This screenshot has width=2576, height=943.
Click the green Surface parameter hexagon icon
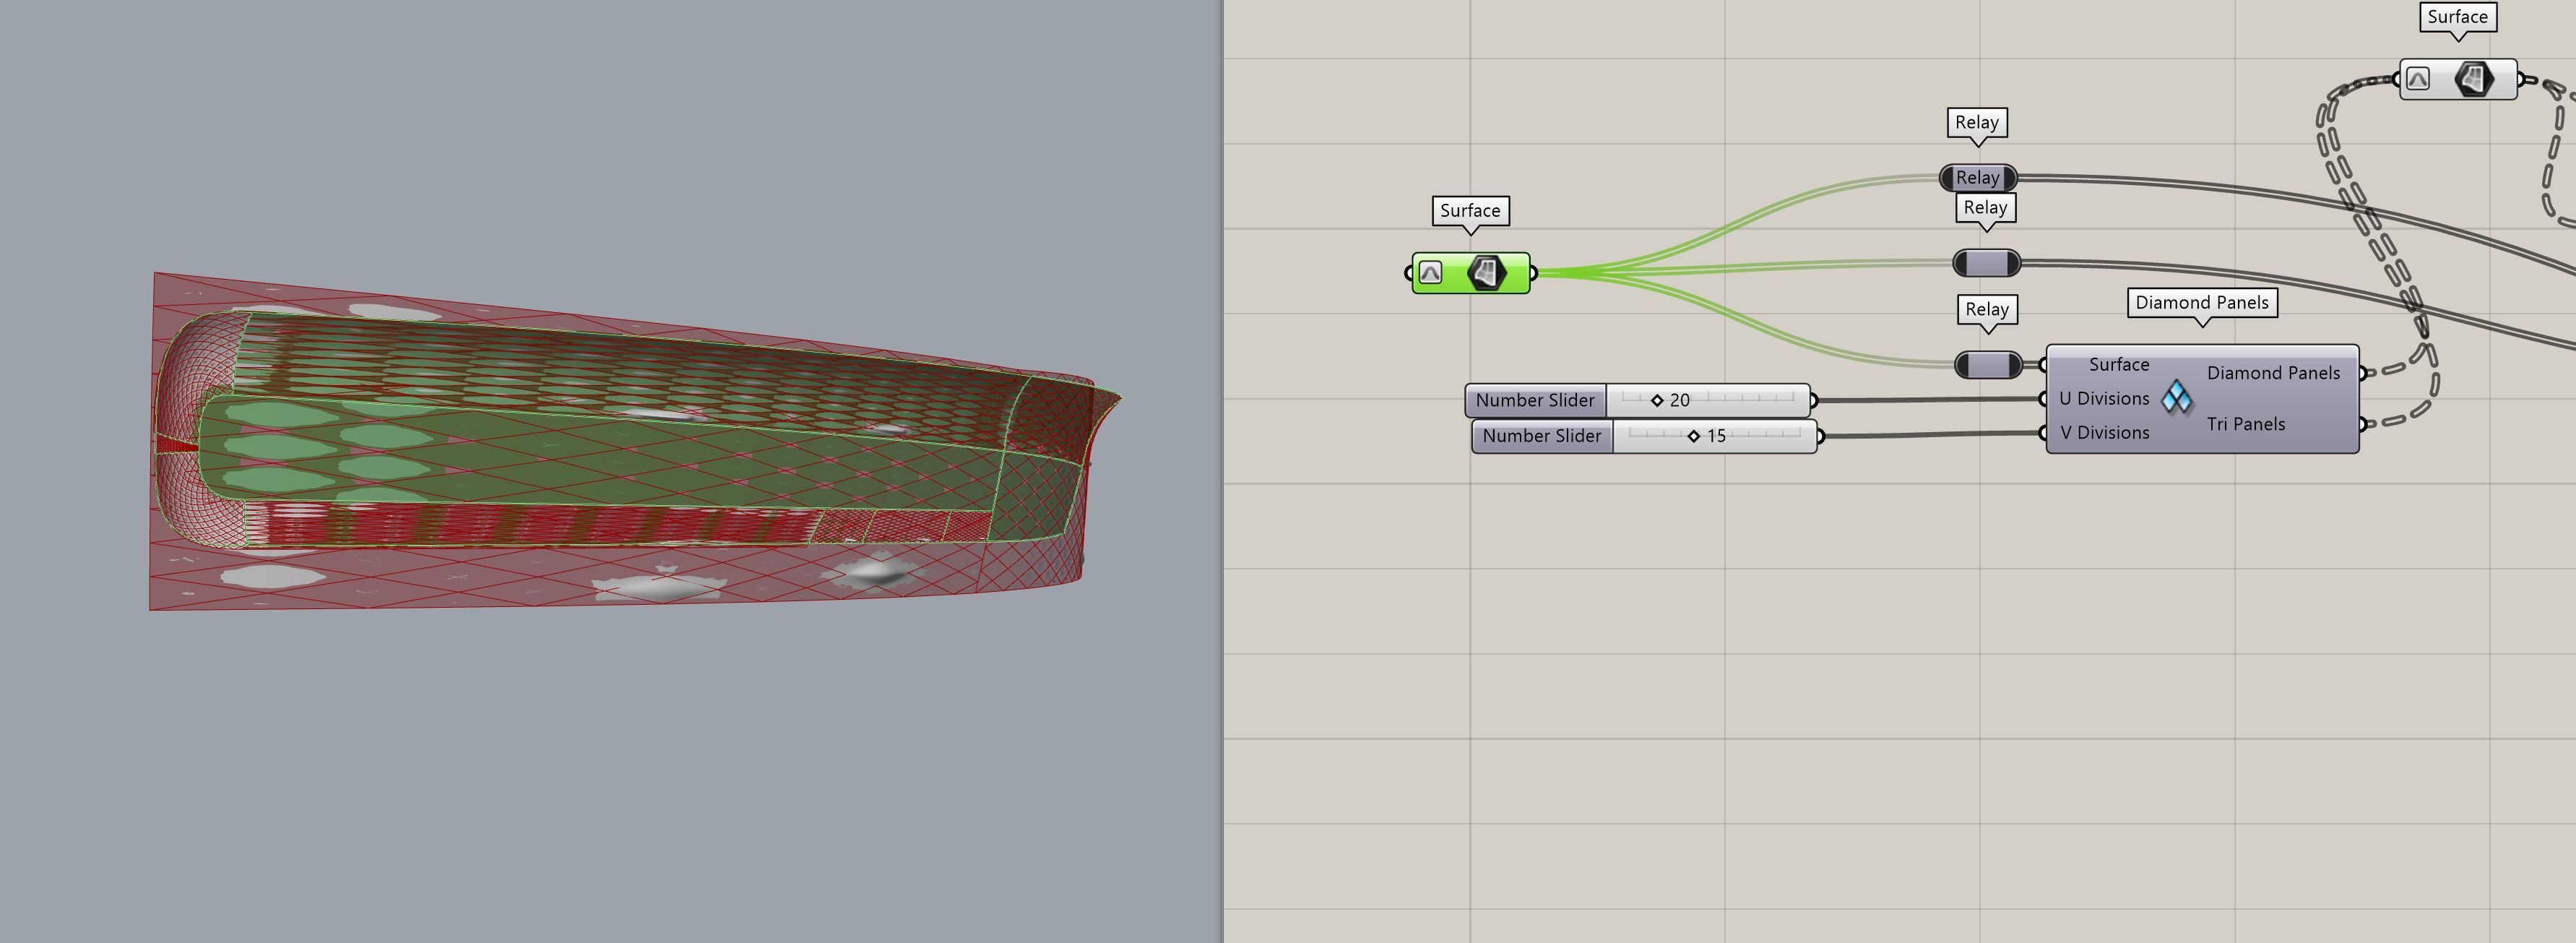pyautogui.click(x=1486, y=273)
